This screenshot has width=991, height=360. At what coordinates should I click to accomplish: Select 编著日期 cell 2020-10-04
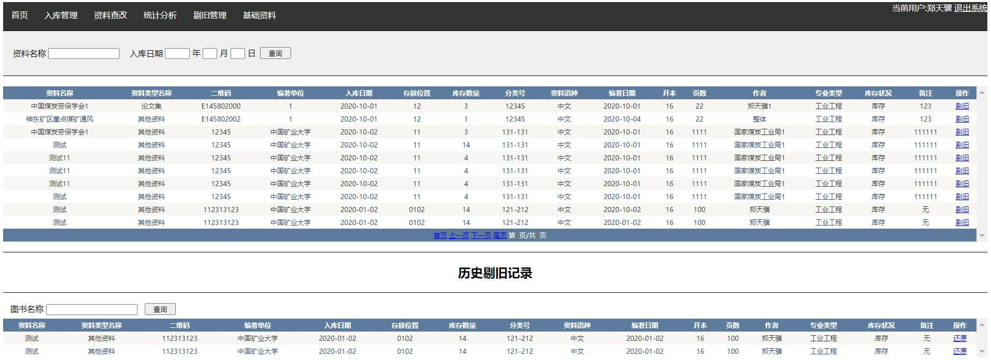tap(622, 119)
